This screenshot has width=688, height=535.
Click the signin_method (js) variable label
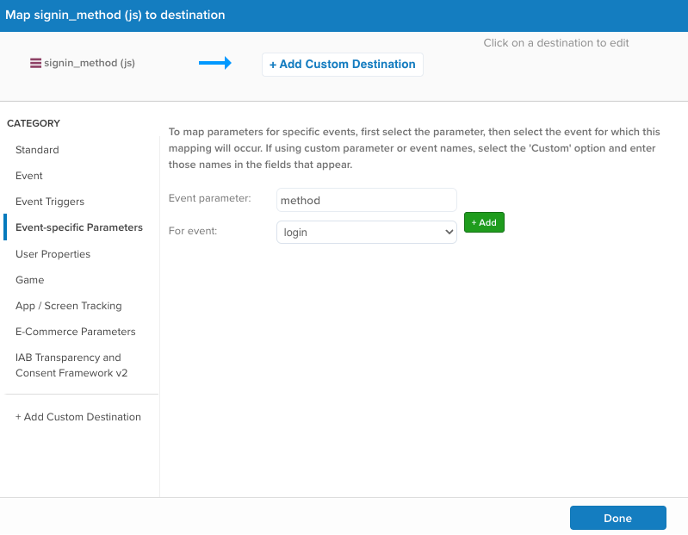pos(90,63)
